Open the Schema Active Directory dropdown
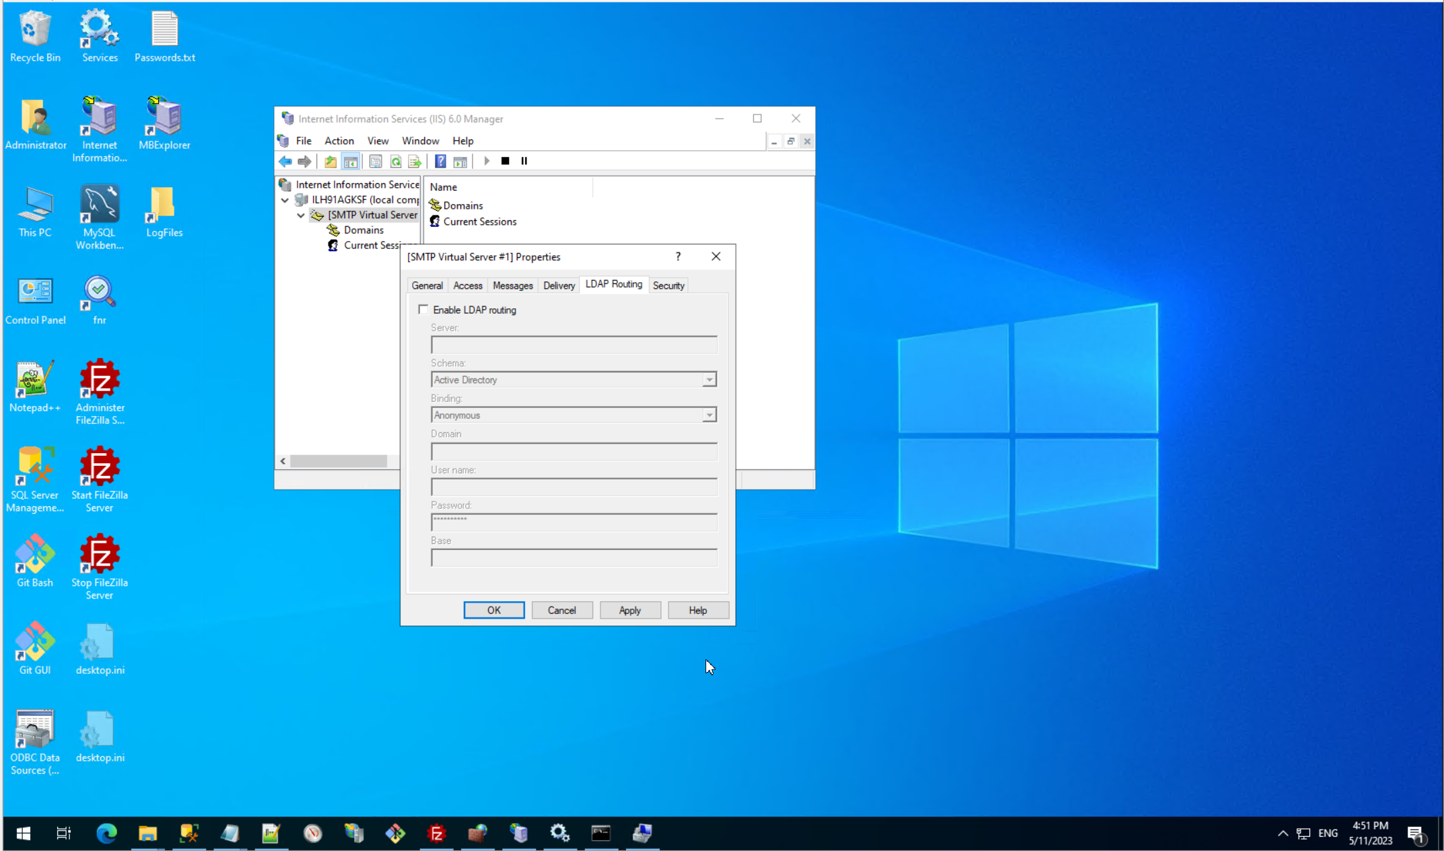 tap(709, 380)
